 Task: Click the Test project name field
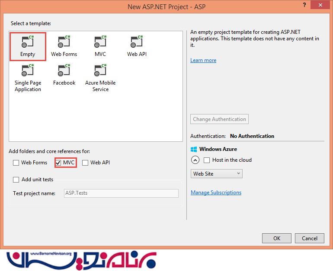(x=121, y=193)
